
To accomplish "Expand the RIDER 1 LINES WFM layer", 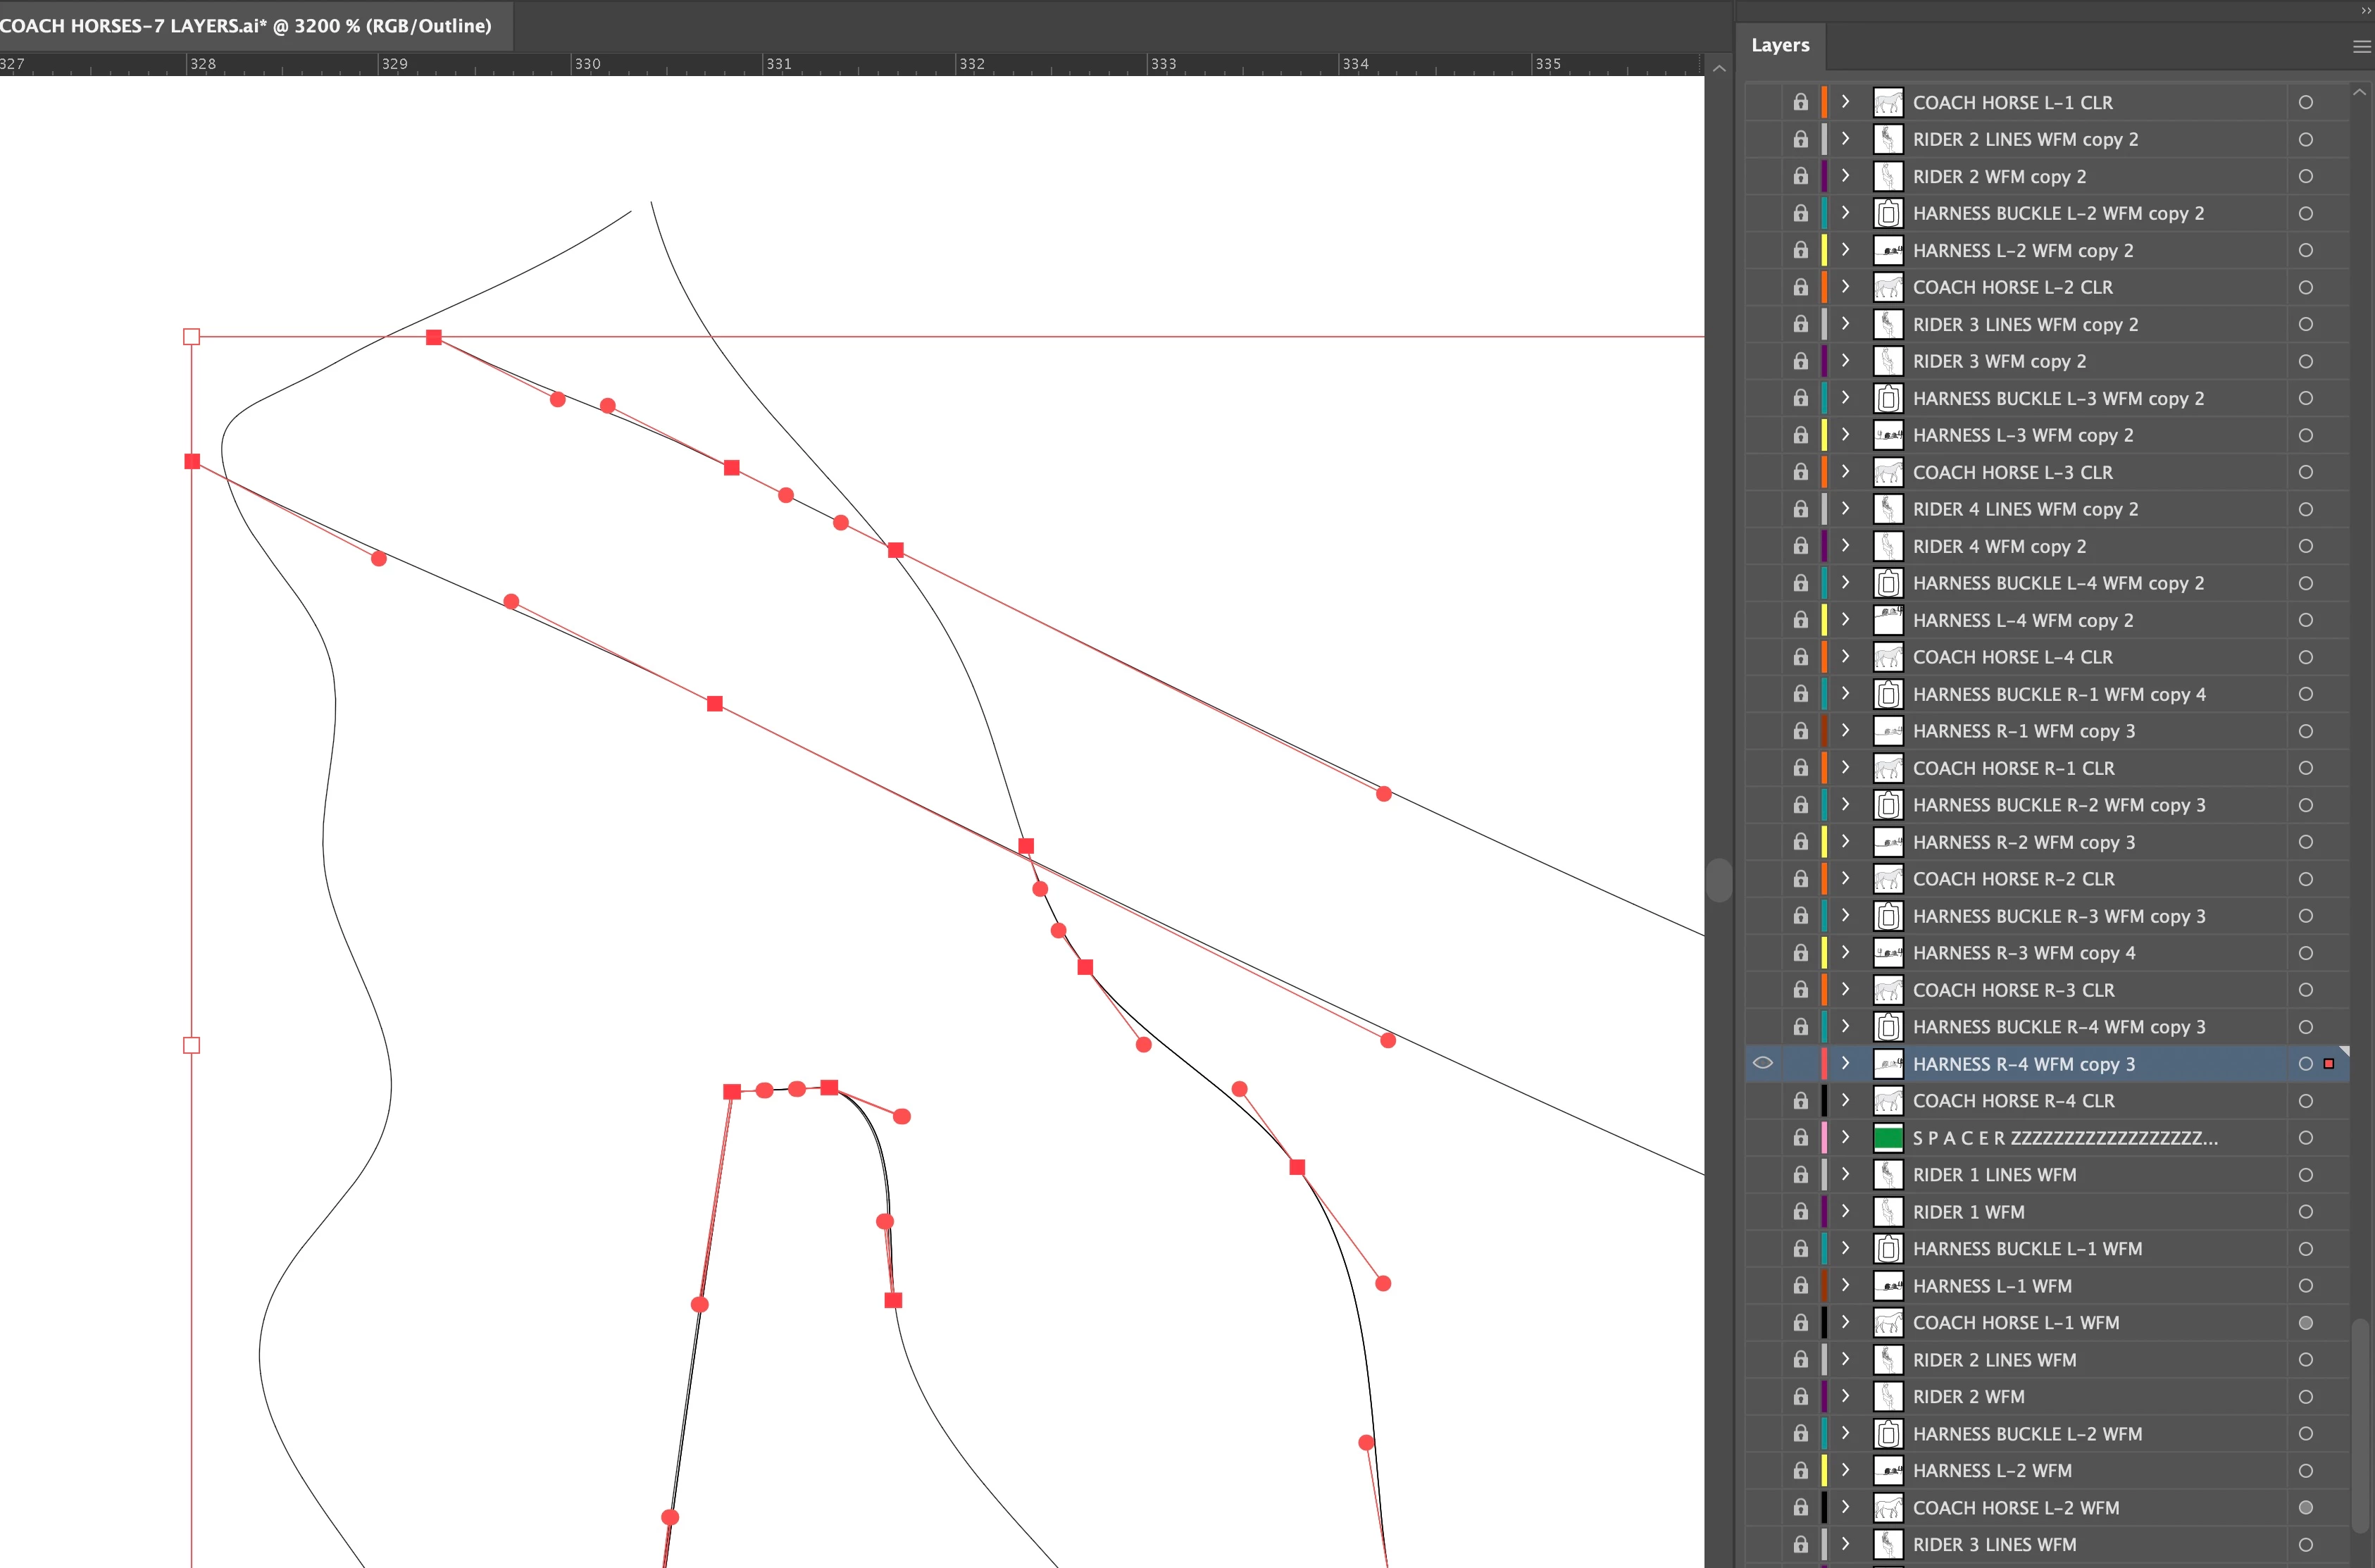I will pyautogui.click(x=1845, y=1174).
